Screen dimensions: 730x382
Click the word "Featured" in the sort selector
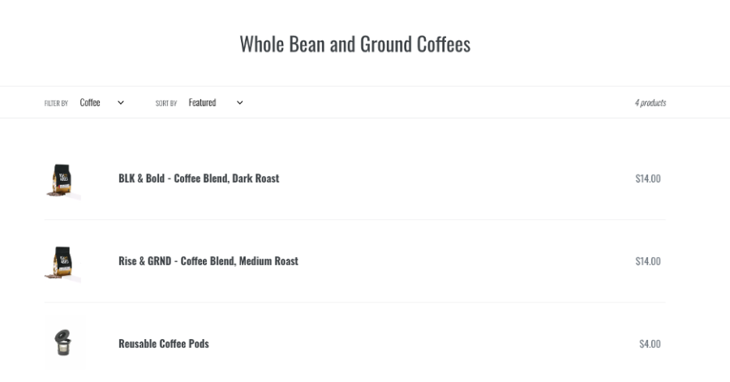(202, 103)
